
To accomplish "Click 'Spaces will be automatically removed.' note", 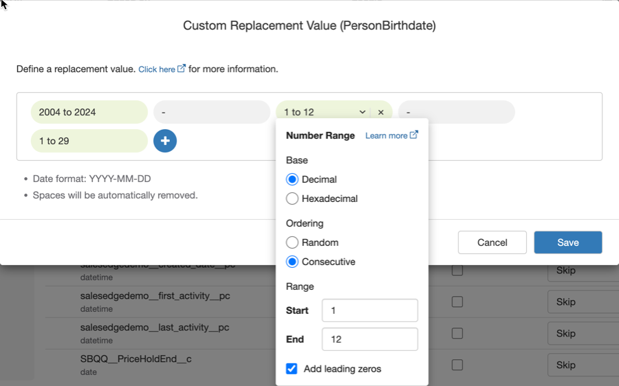I will [x=116, y=195].
